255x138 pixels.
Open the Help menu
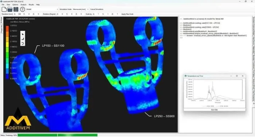[x=38, y=4]
